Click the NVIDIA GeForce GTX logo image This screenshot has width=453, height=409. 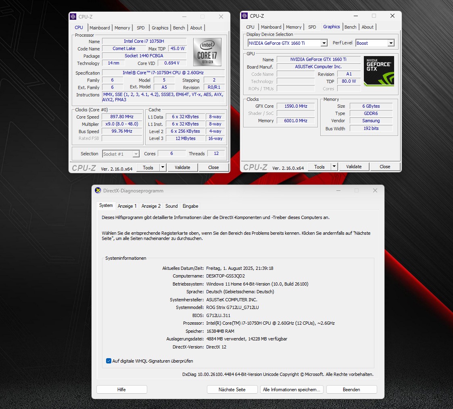[379, 71]
